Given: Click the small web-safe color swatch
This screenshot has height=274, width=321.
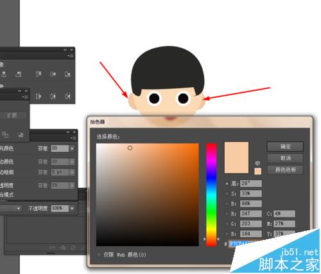Looking at the screenshot, I should pyautogui.click(x=258, y=171).
